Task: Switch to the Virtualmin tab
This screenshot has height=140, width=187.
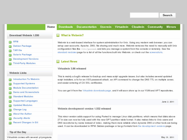Action: click(x=121, y=27)
